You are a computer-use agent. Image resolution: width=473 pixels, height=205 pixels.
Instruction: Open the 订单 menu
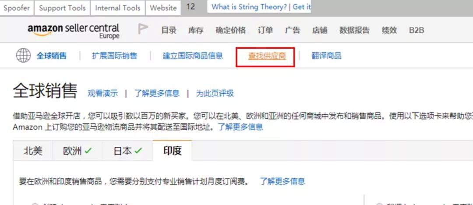(265, 30)
